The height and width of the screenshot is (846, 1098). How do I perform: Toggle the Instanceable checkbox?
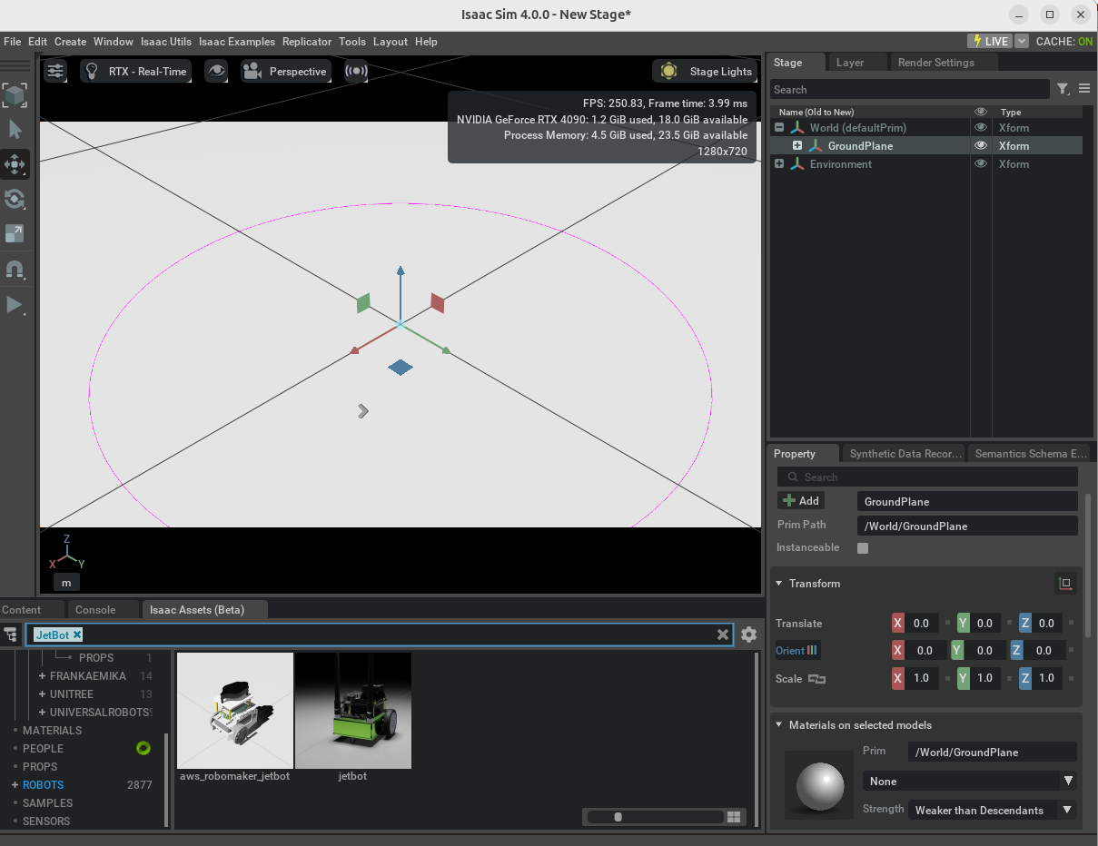(863, 548)
